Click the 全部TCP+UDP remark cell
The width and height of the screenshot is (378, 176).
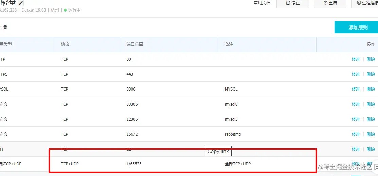click(238, 164)
